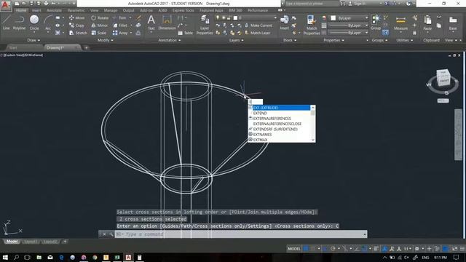Toggle the bulb icon in Layers panel
This screenshot has width=466, height=262.
(x=218, y=17)
